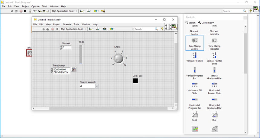
Task: Click connector pane grid icon in Front Panel
Action: click(x=168, y=27)
